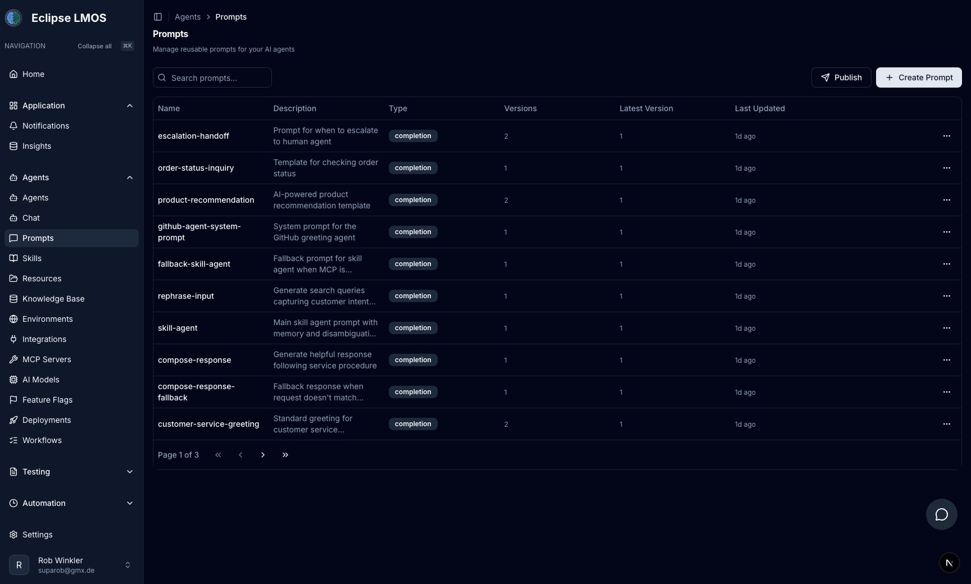Open row actions for compose-response
The width and height of the screenshot is (971, 584).
[x=947, y=360]
